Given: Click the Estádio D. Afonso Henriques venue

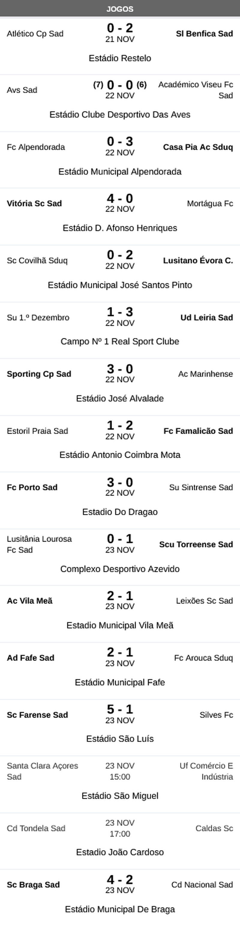Looking at the screenshot, I should [x=120, y=228].
